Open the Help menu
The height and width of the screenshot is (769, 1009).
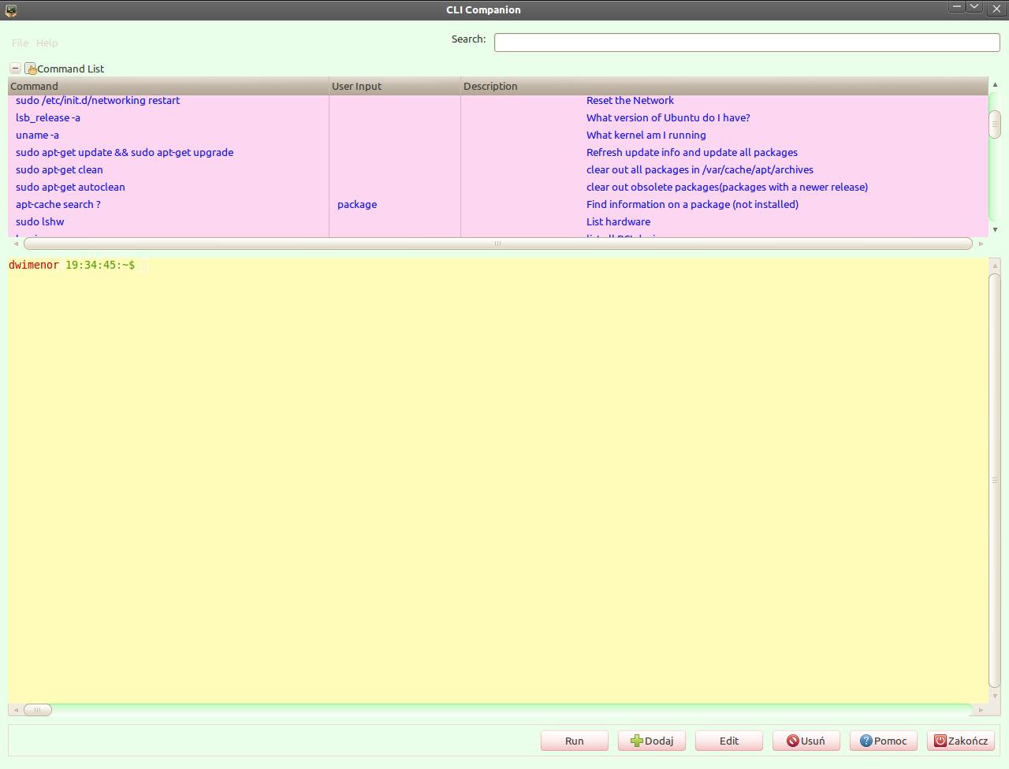click(x=47, y=43)
